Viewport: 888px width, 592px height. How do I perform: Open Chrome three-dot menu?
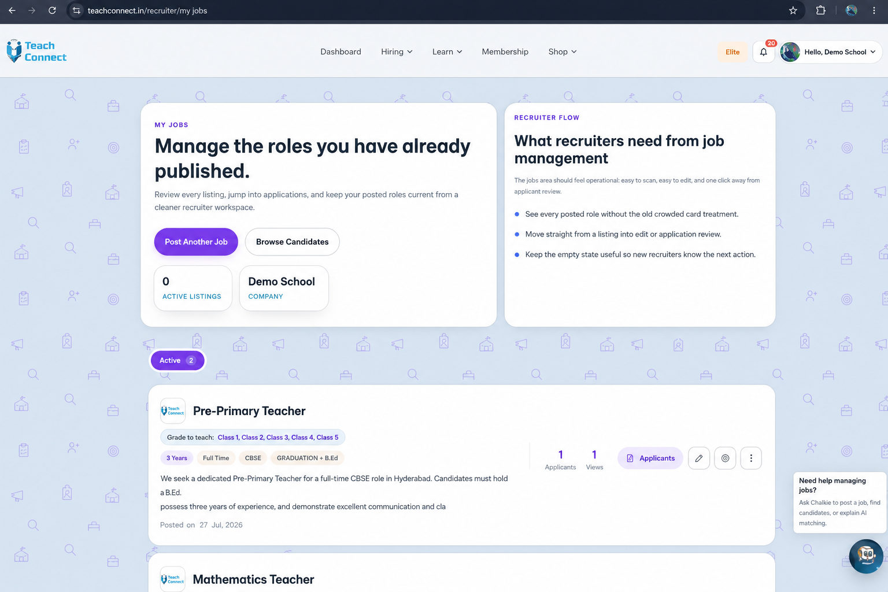tap(874, 10)
